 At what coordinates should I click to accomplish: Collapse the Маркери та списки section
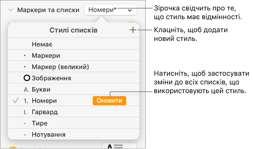click(x=11, y=10)
